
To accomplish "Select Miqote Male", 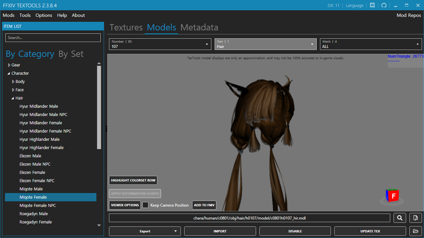I will (x=31, y=189).
